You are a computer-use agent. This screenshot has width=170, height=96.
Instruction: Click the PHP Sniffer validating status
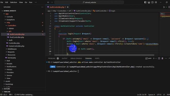(24, 95)
